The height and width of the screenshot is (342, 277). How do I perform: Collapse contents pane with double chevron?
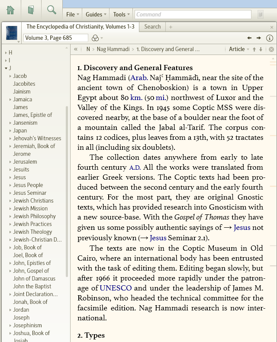click(x=76, y=49)
